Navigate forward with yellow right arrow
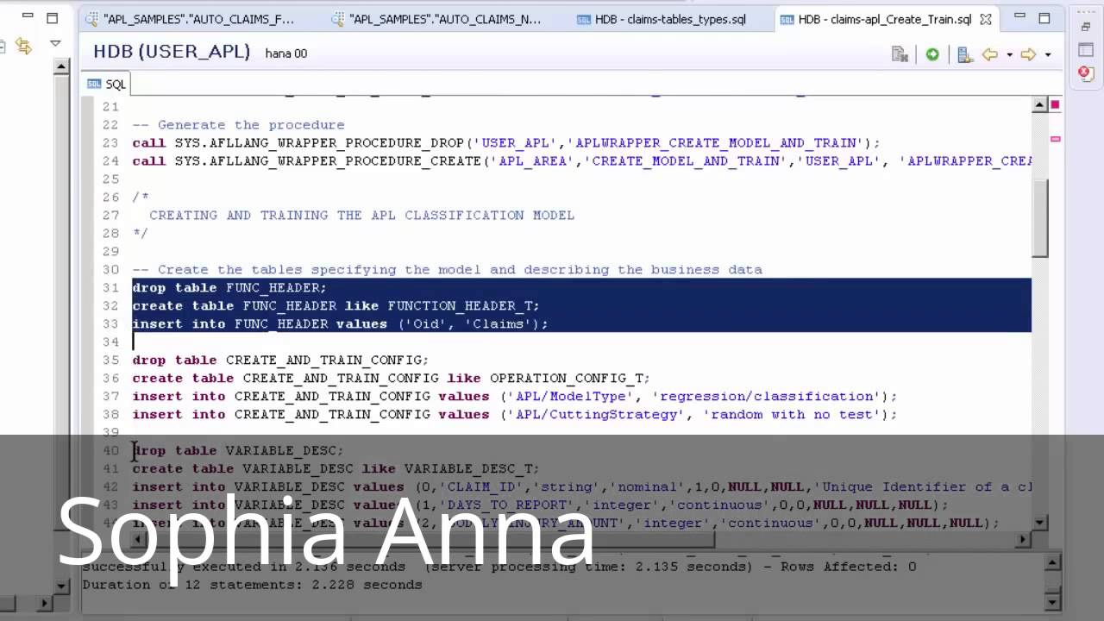 1028,54
